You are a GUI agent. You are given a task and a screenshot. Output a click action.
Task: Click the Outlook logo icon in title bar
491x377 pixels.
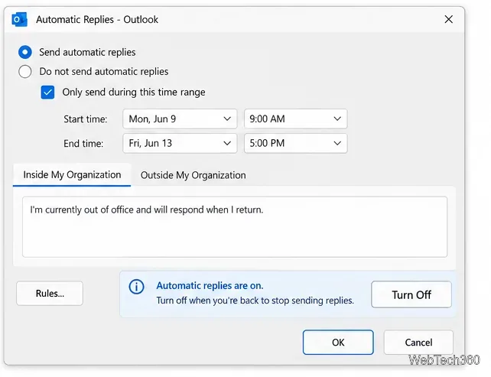point(19,19)
